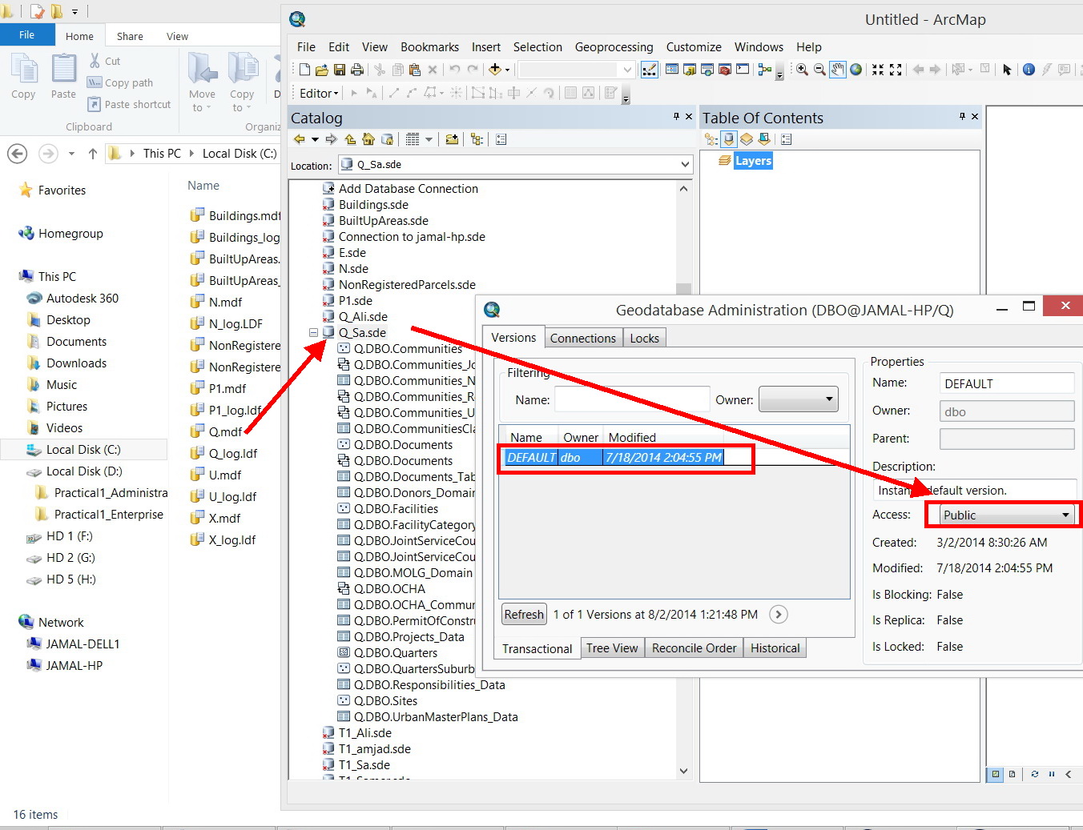The width and height of the screenshot is (1083, 830).
Task: Select the Zoom Out tool
Action: point(819,70)
